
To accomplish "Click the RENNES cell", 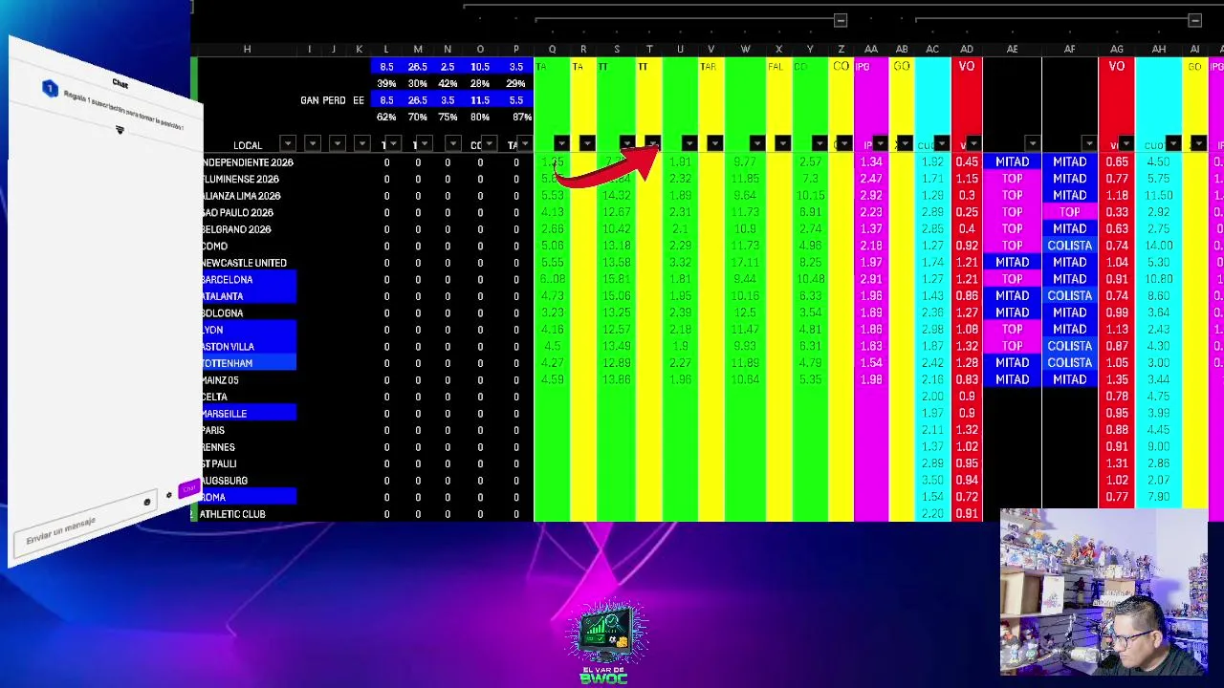I will [x=248, y=446].
